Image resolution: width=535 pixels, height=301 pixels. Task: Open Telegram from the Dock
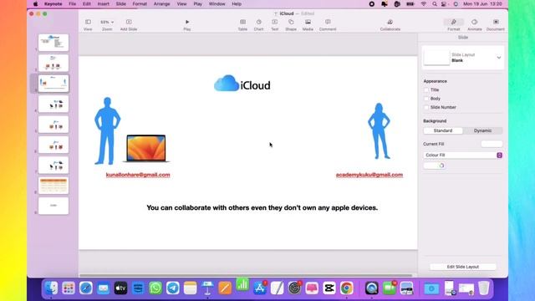tap(173, 288)
